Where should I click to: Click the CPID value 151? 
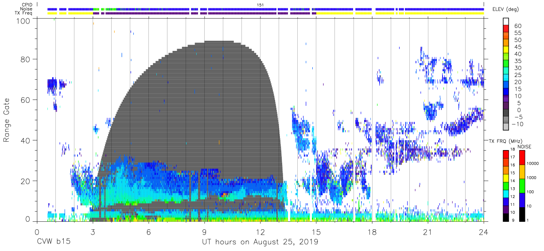coord(260,4)
